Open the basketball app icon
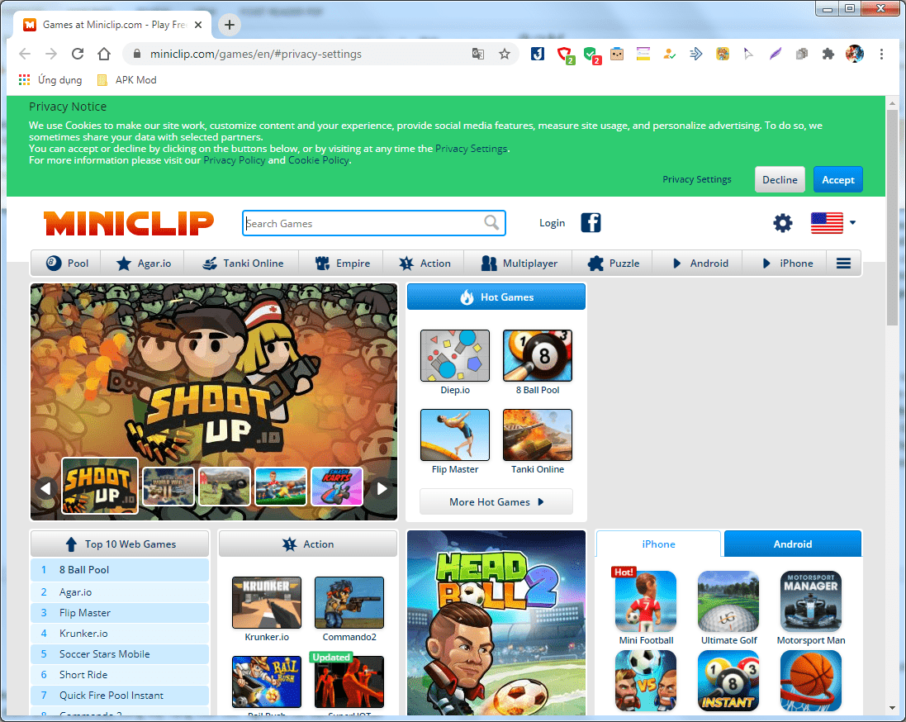 point(811,681)
